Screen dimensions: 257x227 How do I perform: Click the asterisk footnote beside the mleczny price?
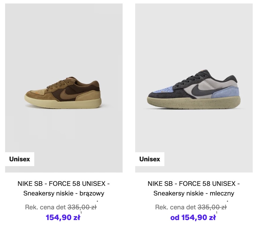tap(228, 202)
